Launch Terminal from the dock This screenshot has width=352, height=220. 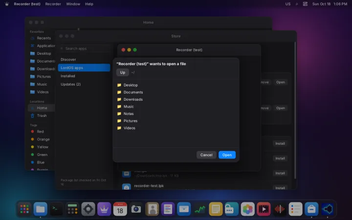pos(56,209)
